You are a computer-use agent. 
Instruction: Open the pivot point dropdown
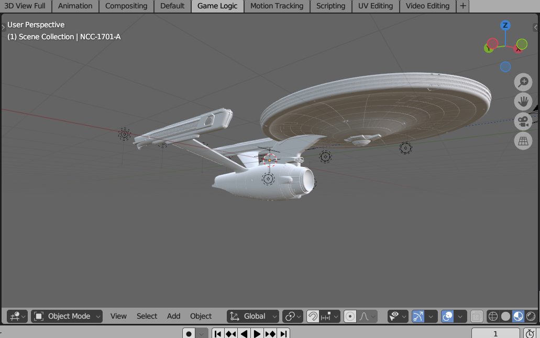tap(293, 316)
